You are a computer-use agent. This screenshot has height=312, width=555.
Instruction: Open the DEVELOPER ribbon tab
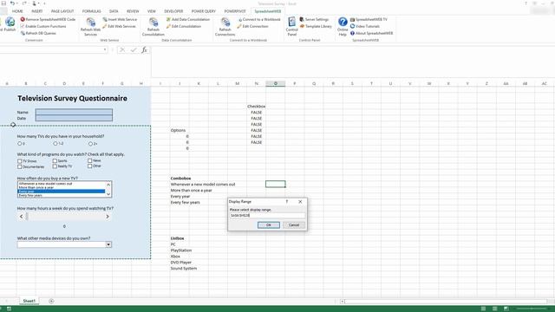(x=173, y=11)
